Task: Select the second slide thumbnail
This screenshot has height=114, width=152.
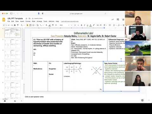Action: (13, 43)
